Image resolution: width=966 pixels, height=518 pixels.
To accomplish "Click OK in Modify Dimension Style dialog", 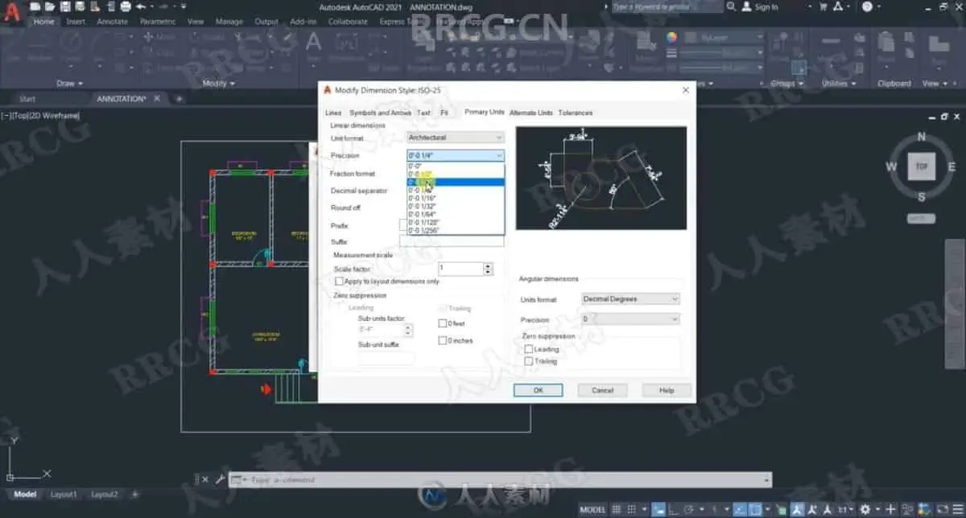I will (x=538, y=390).
